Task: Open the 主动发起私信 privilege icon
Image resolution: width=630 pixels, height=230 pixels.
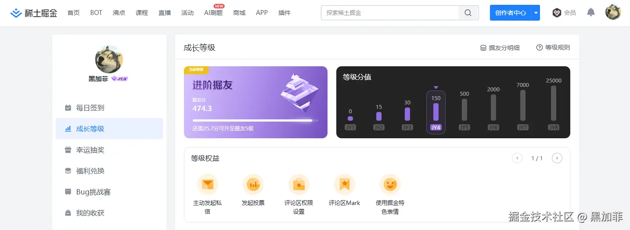Action: [x=207, y=185]
